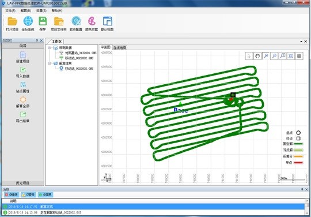The image size is (311, 217).
Task: Open 软件配置 software configuration icon
Action: click(x=76, y=24)
